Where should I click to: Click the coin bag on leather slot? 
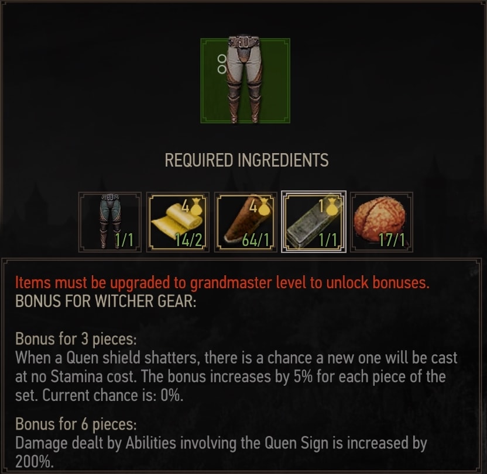[264, 206]
